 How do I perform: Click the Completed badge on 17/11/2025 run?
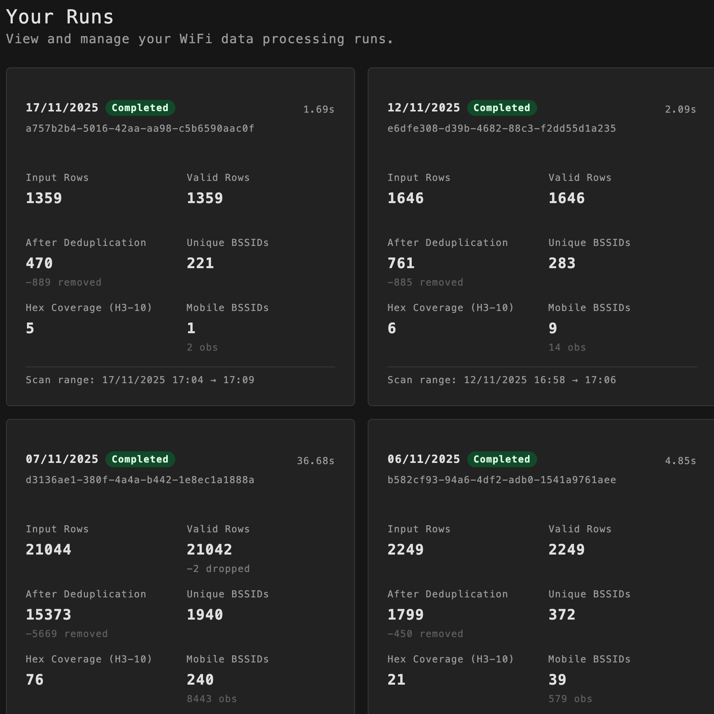140,108
